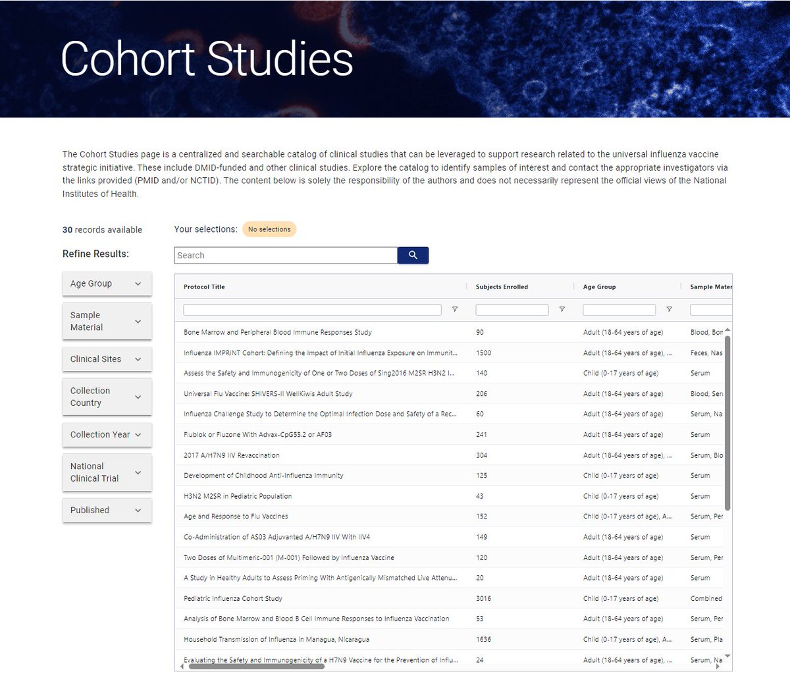Image resolution: width=790 pixels, height=674 pixels.
Task: Select 'Influenza Challenge Study' protocol row
Action: tap(449, 414)
